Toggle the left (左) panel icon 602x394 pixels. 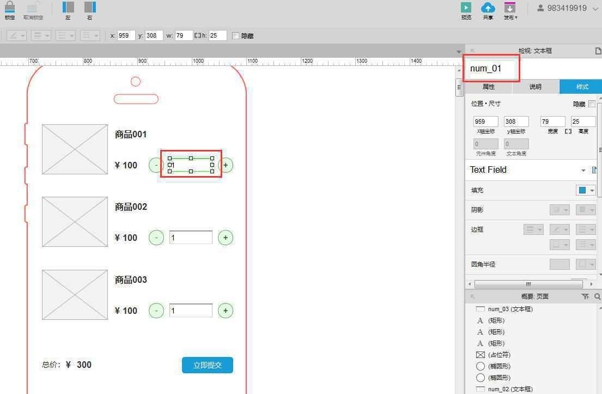point(68,7)
